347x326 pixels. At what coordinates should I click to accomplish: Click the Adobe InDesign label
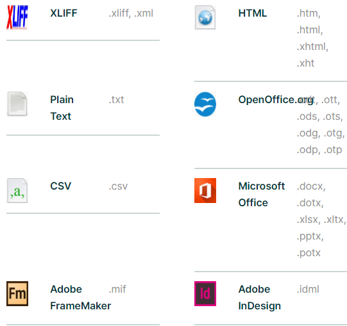(x=260, y=297)
